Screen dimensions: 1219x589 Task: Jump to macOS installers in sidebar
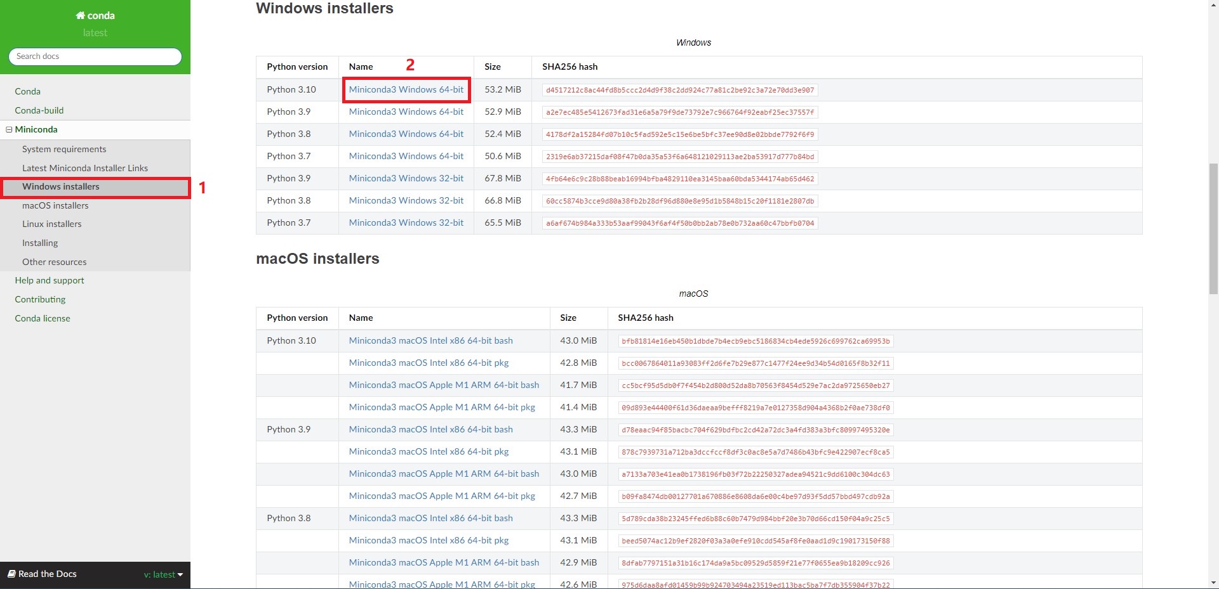pos(55,205)
